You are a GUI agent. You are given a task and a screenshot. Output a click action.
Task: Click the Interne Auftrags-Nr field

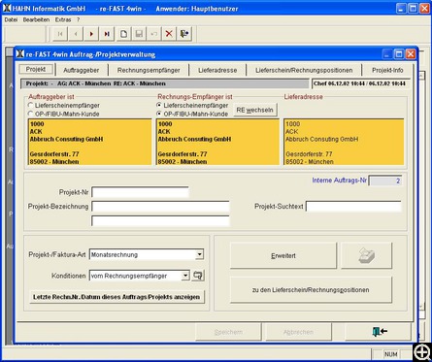coord(385,181)
